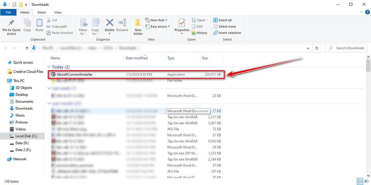Open the New item dropdown
The width and height of the screenshot is (371, 185).
tap(157, 20)
